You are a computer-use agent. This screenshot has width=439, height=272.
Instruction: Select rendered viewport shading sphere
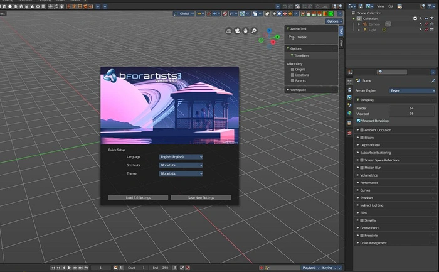pos(290,14)
